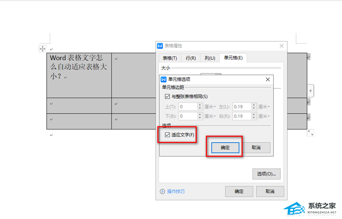This screenshot has width=342, height=219.
Task: Click the 左(L) margin input field
Action: coord(242,107)
